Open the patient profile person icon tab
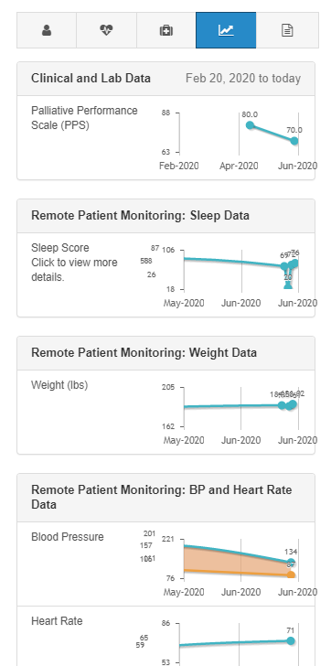The image size is (331, 666). 47,30
